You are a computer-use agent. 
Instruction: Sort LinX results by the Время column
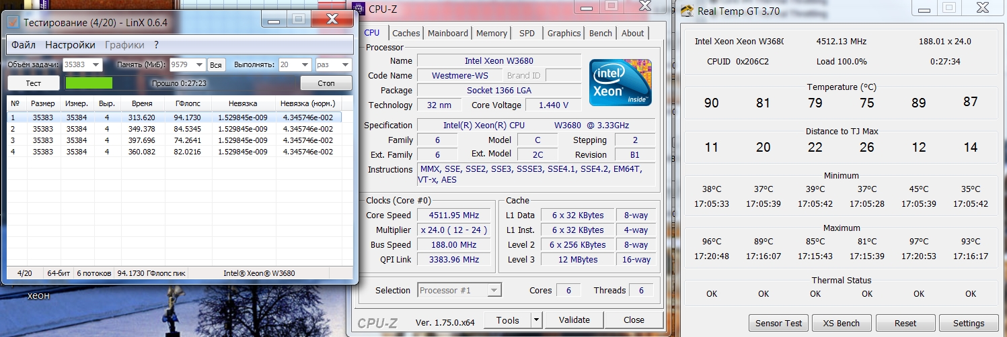[x=142, y=103]
